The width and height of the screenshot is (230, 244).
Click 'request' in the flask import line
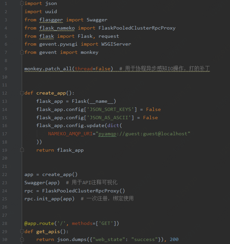click(109, 36)
